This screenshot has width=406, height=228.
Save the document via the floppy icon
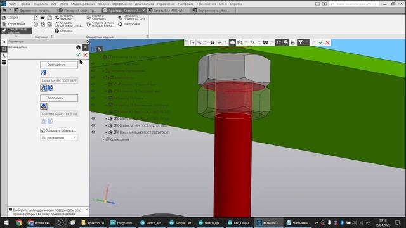tap(49, 18)
